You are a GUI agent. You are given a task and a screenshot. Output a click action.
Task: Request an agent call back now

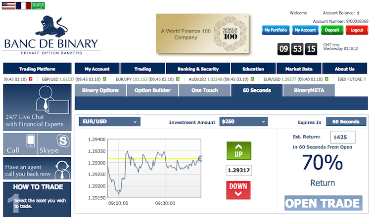point(37,169)
